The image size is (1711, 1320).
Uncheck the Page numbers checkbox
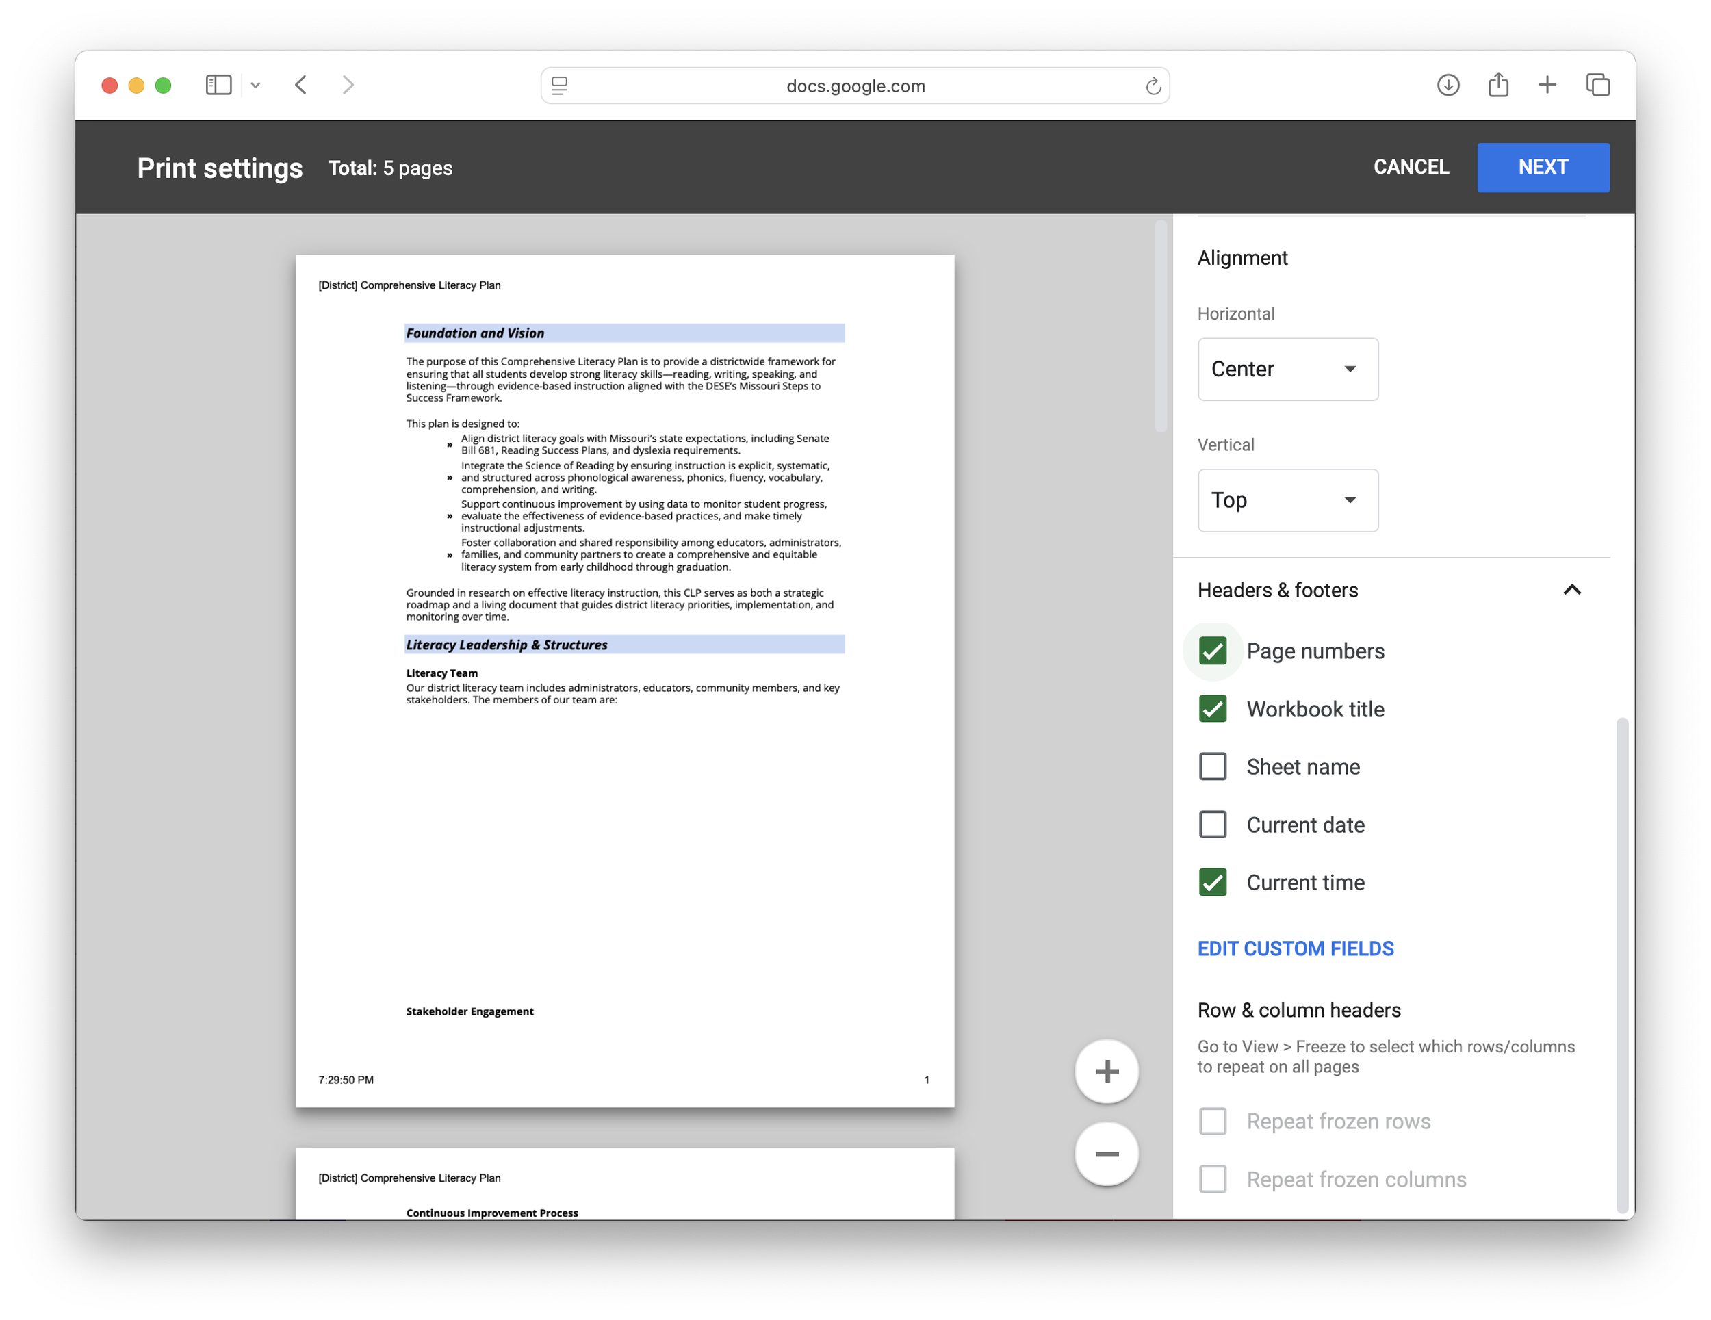click(1213, 651)
